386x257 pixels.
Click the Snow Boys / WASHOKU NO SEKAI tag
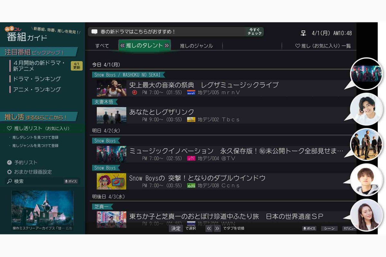(129, 75)
